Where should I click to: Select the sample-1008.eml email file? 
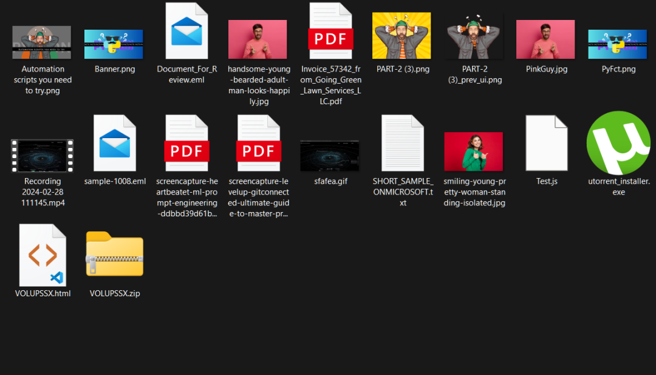click(114, 142)
